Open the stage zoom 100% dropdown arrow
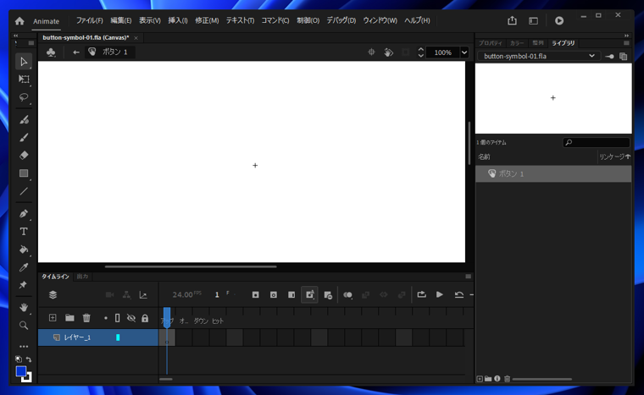This screenshot has width=644, height=395. pyautogui.click(x=464, y=52)
